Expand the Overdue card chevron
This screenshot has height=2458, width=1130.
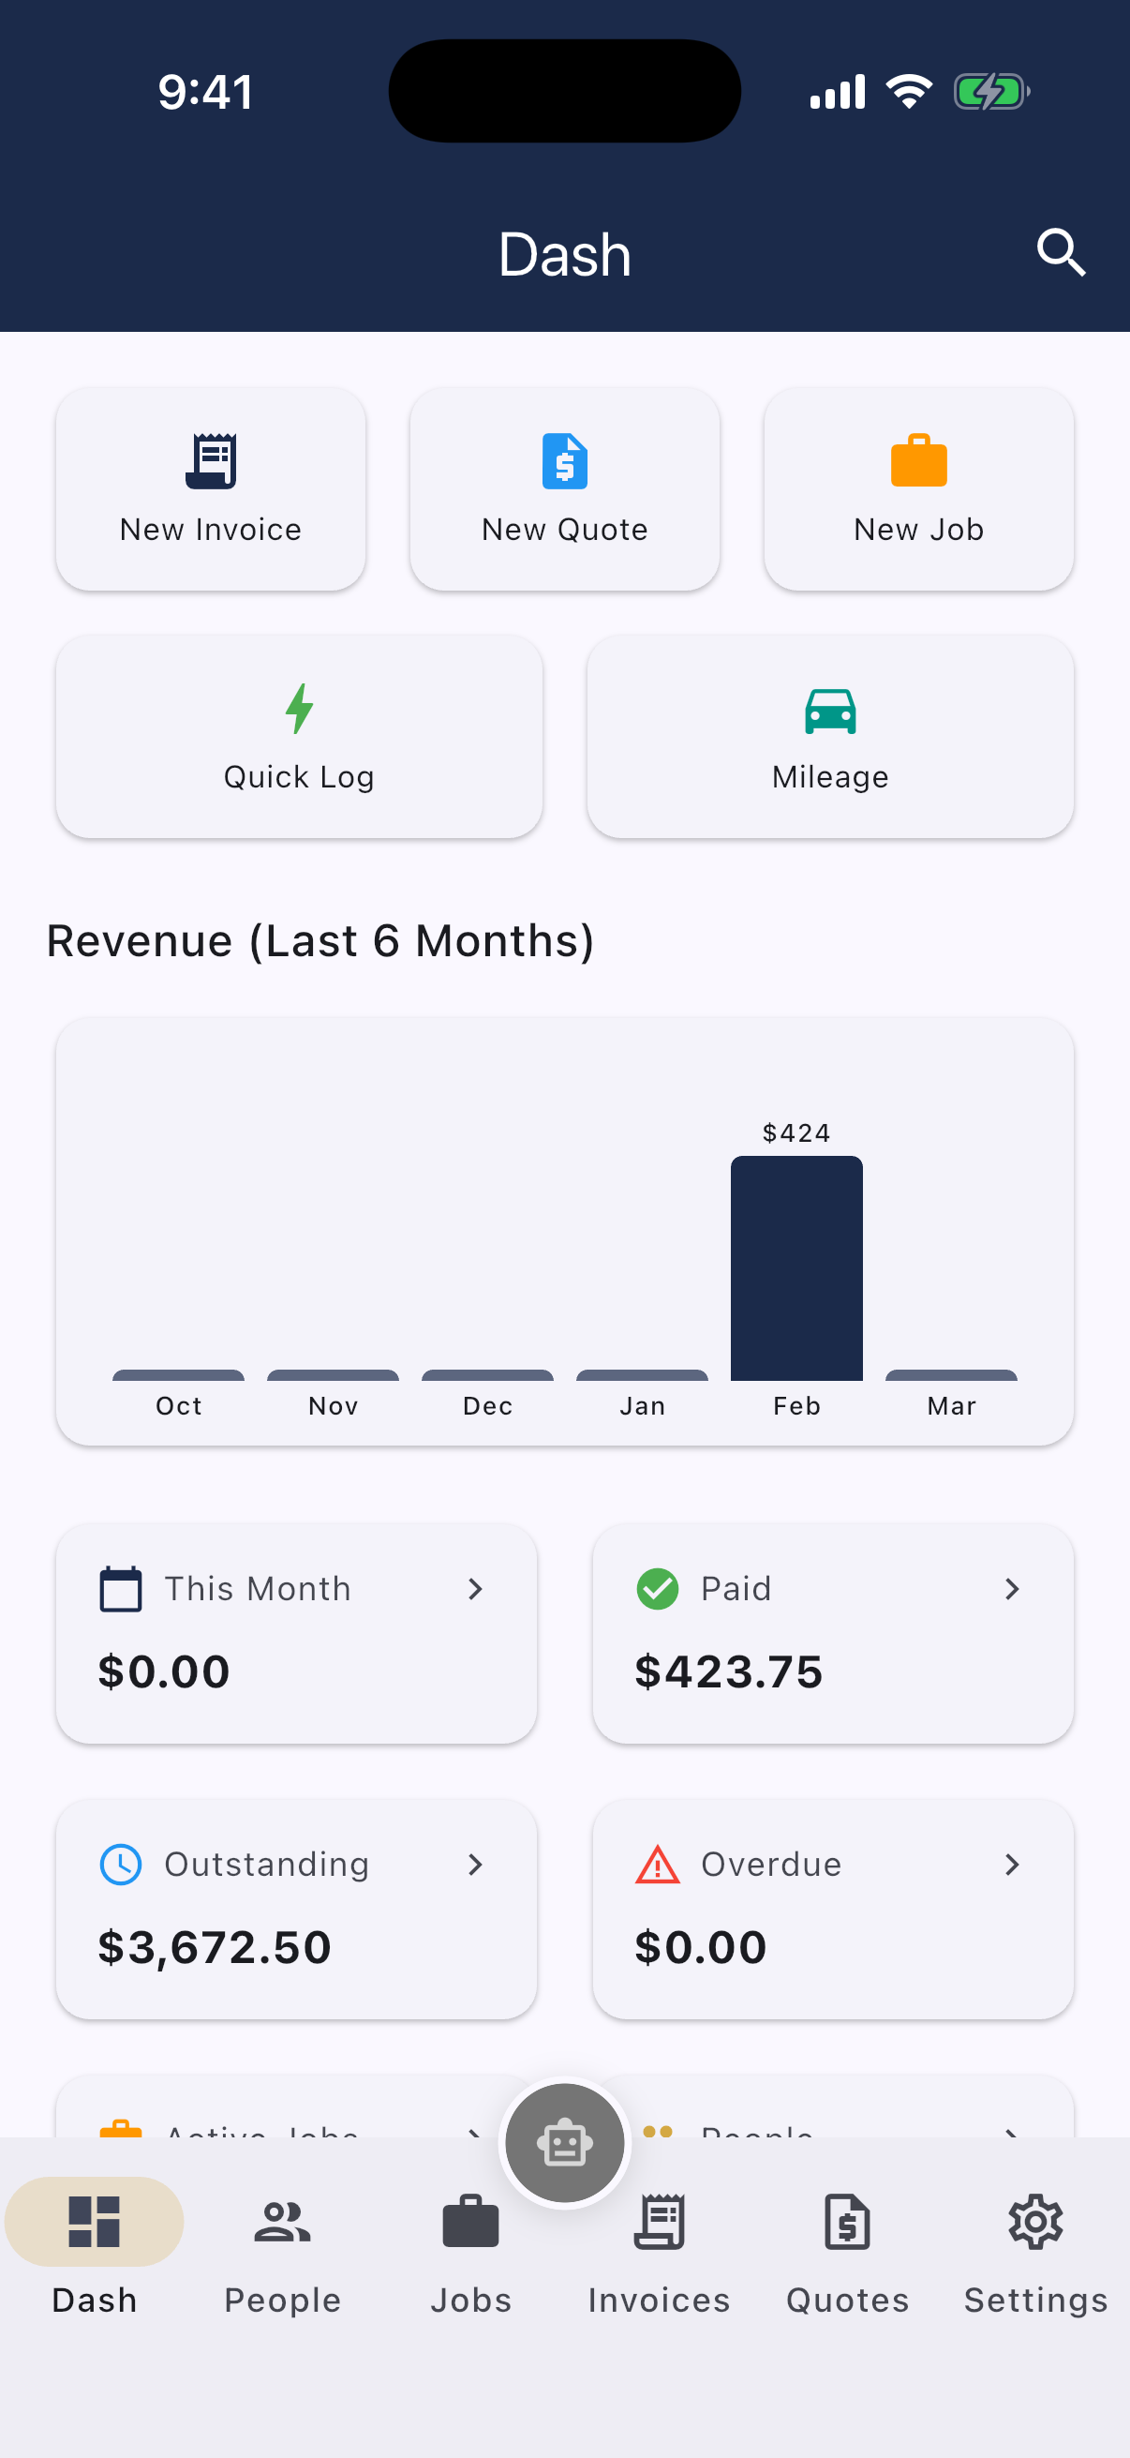(1012, 1865)
